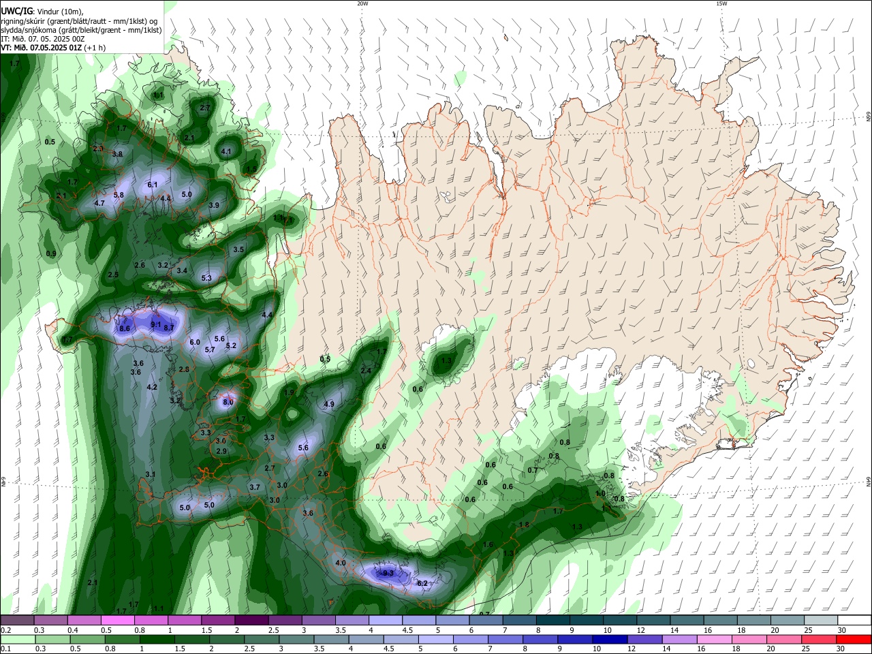The image size is (872, 654).
Task: Click the 1.8 precipitation value
Action: [524, 525]
